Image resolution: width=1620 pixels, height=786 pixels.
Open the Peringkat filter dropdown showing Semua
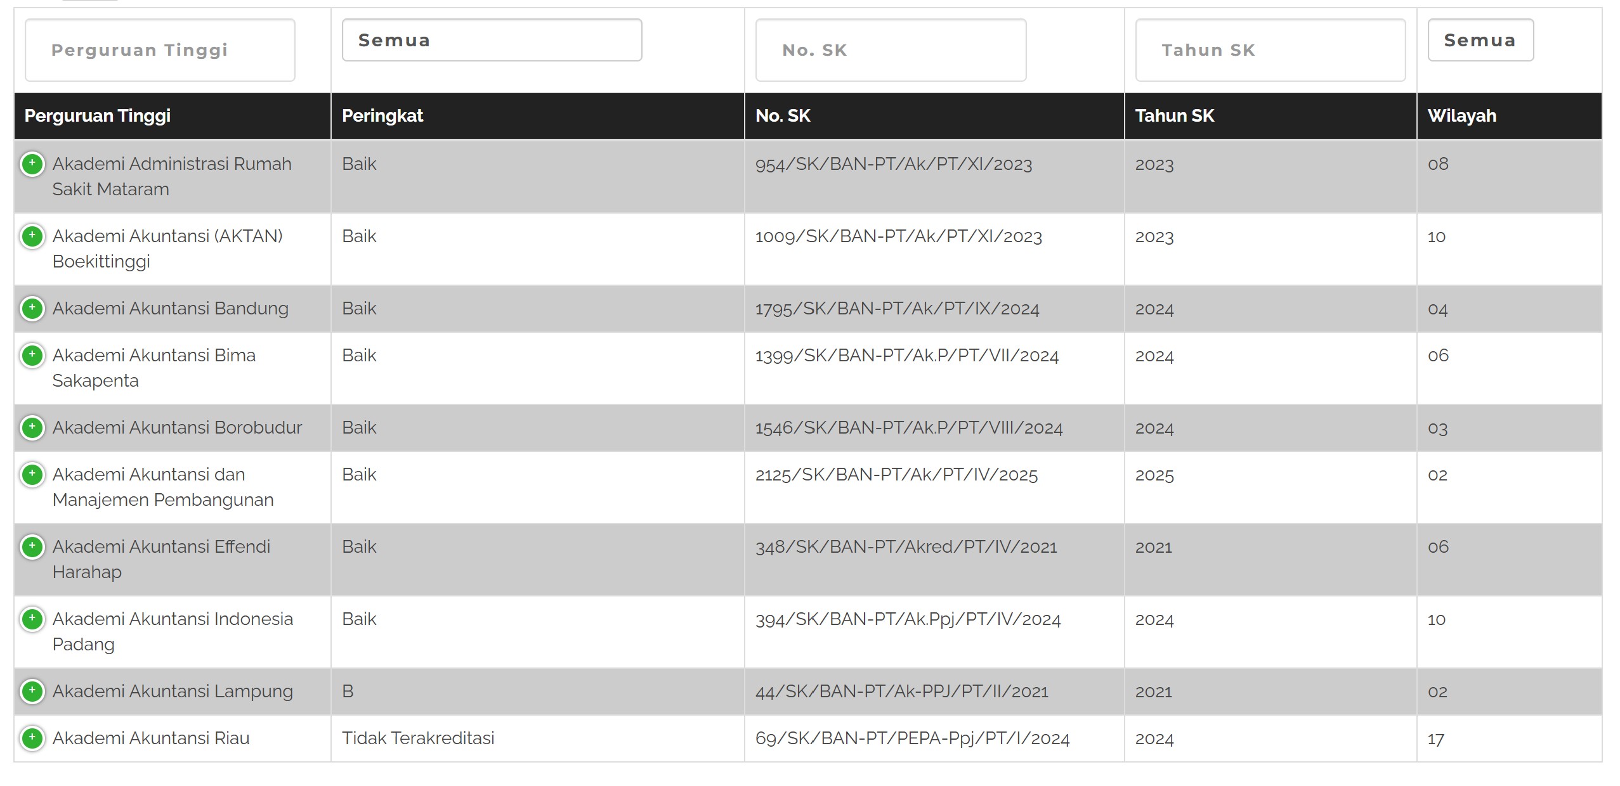pos(492,40)
